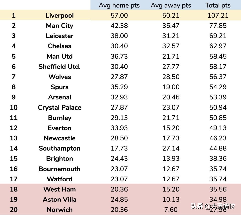Viewport: 241px width, 215px height.
Task: Click Wolves' away points value 28.50
Action: pyautogui.click(x=171, y=77)
